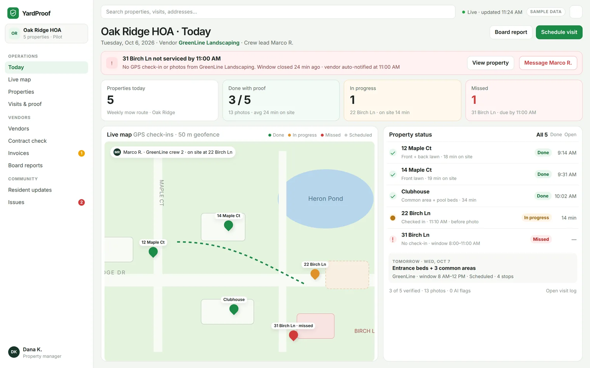Click the Issues notification badge showing 2
Screen dimensions: 590x368
pyautogui.click(x=81, y=202)
